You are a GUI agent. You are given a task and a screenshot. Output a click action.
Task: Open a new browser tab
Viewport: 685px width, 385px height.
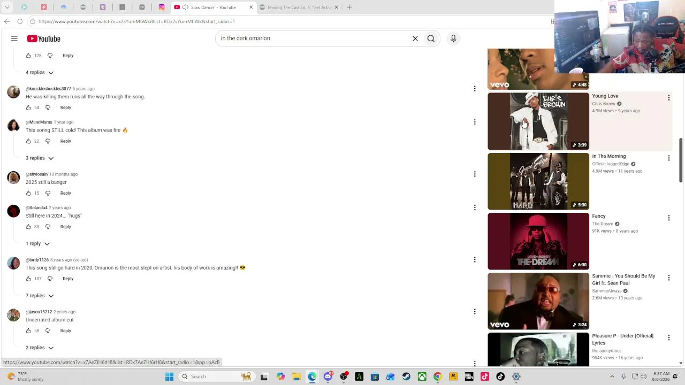[349, 7]
